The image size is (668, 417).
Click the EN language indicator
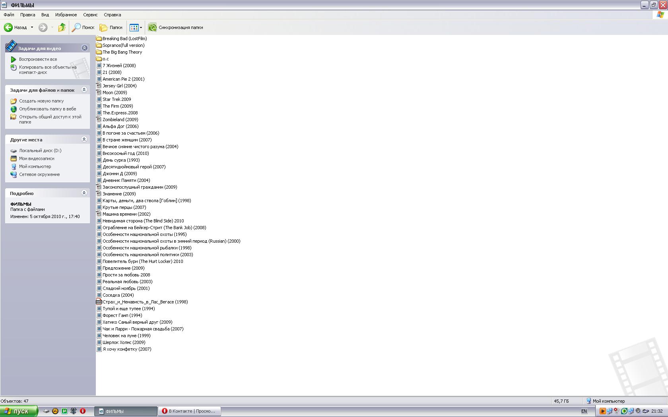[584, 411]
